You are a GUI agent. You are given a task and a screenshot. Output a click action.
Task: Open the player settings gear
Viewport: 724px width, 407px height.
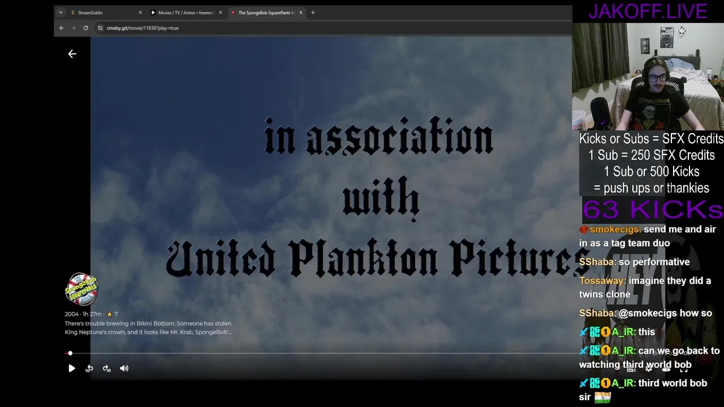click(x=649, y=369)
